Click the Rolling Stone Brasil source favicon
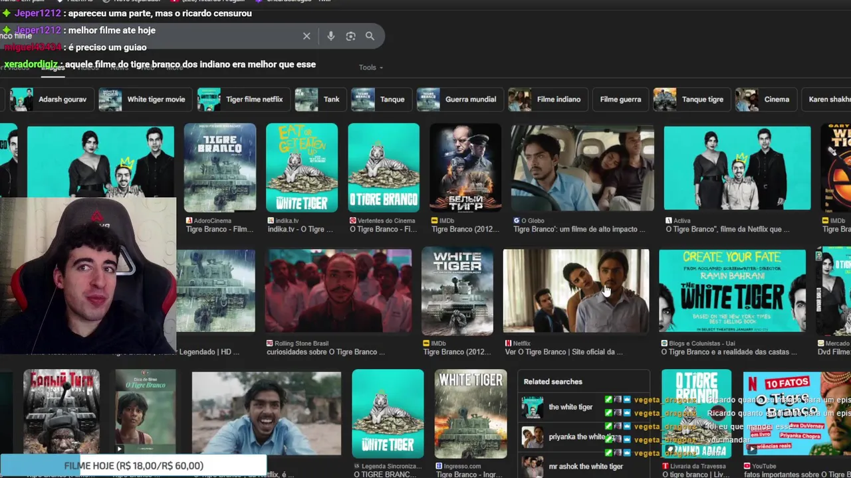851x478 pixels. pos(270,343)
